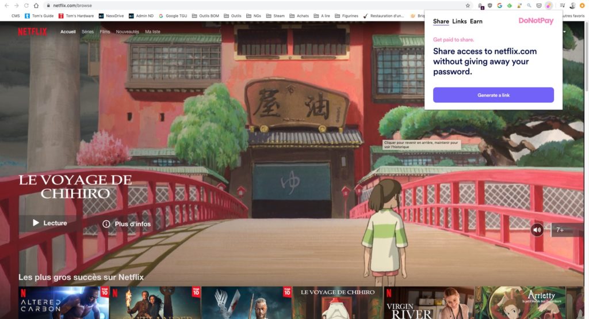Switch to the Earn tab in DoNotPay
Image resolution: width=589 pixels, height=319 pixels.
coord(476,21)
